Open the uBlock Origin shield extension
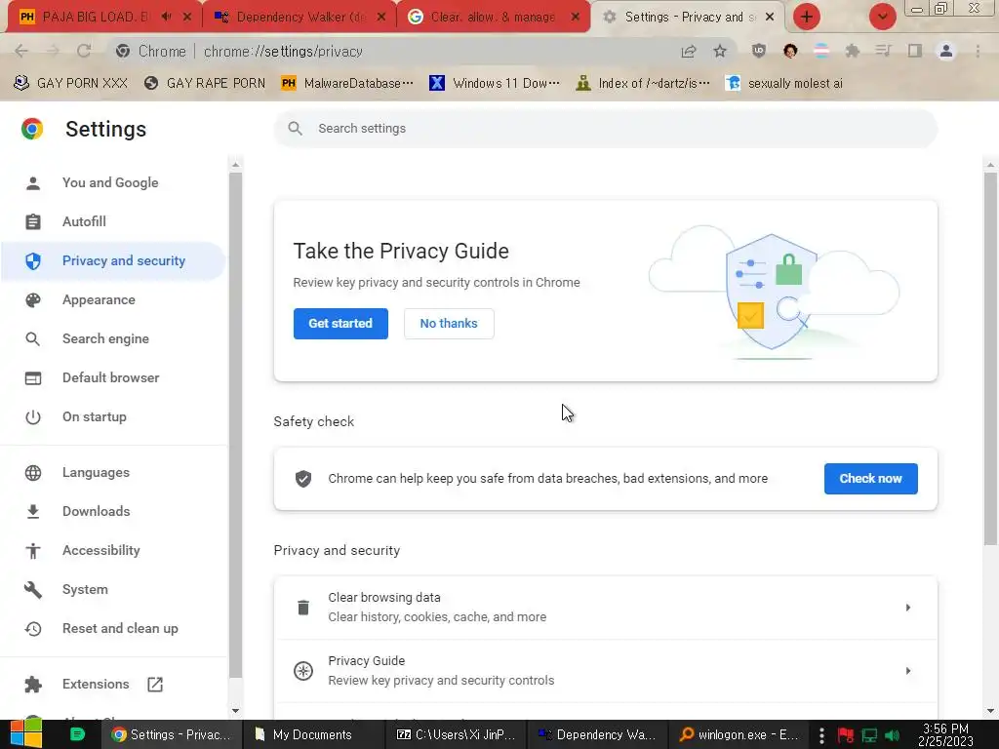 click(758, 51)
